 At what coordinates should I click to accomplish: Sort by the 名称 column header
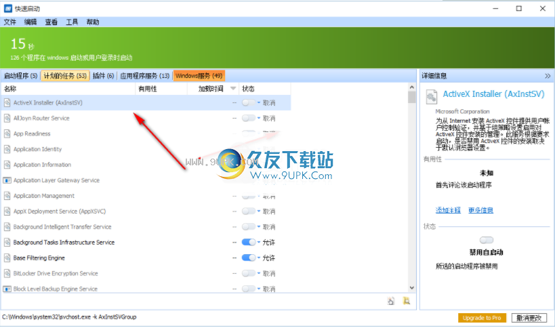coord(68,89)
